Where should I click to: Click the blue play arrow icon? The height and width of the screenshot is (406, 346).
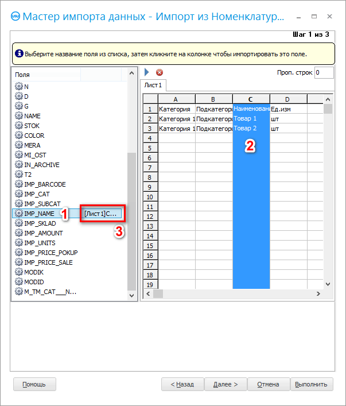click(147, 72)
